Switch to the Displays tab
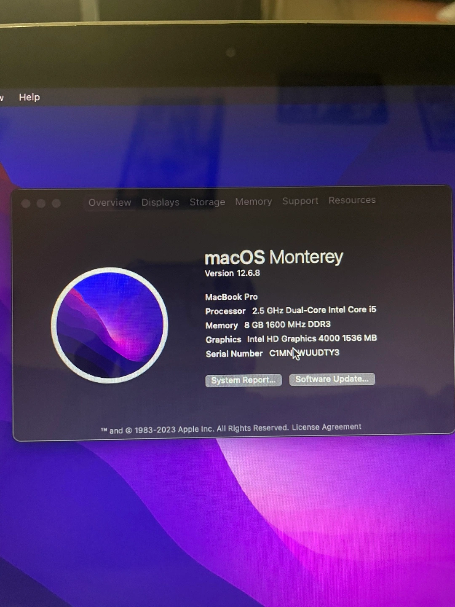Image resolution: width=455 pixels, height=607 pixels. pyautogui.click(x=161, y=202)
